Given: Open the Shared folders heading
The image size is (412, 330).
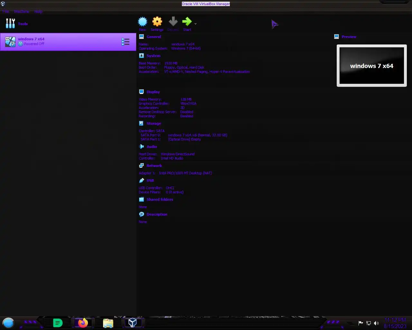Looking at the screenshot, I should click(160, 199).
